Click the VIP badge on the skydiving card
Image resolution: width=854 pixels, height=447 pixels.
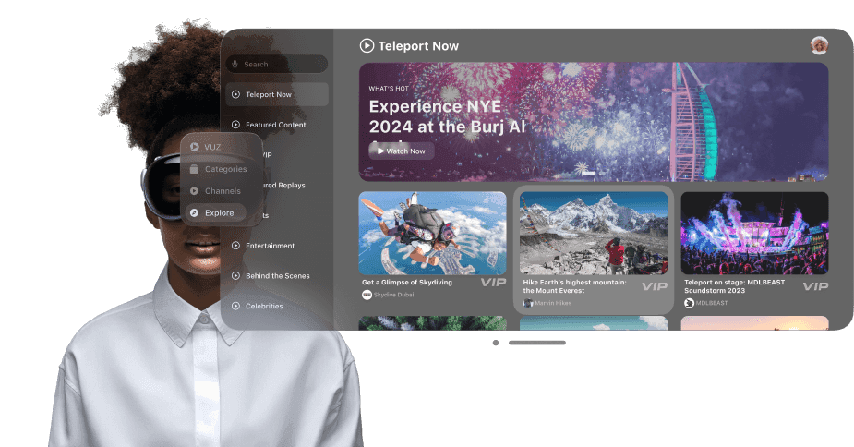[x=493, y=283]
